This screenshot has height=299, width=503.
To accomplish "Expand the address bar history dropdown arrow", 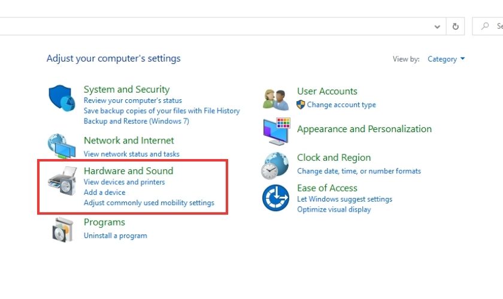I will 438,26.
